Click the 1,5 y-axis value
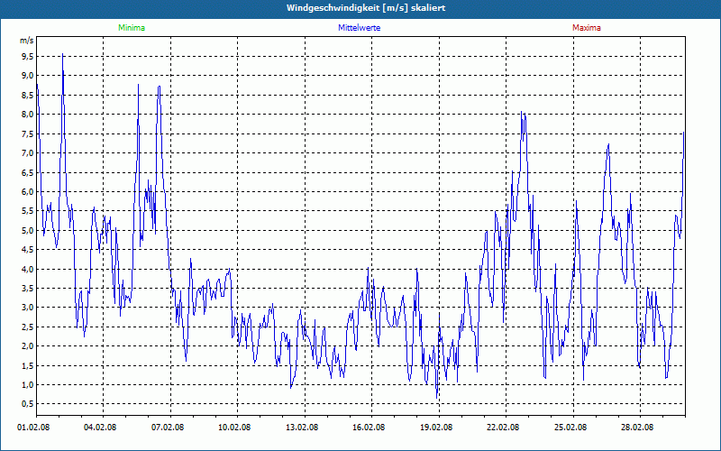Screen dimensions: 721x451 28,365
